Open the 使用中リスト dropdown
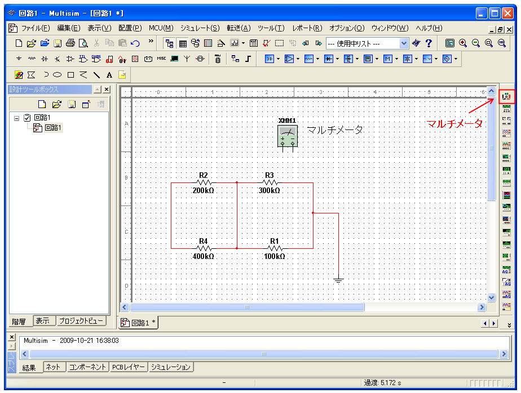Viewport: 521px width, 393px height. click(404, 43)
